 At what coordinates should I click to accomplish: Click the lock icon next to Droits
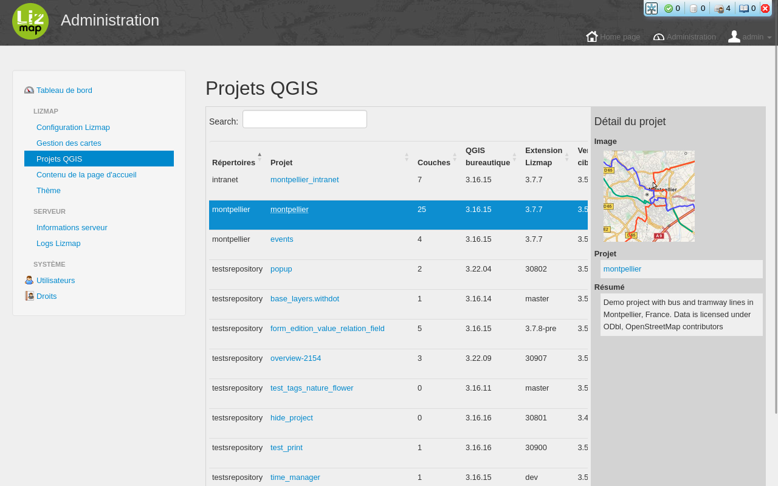[29, 296]
